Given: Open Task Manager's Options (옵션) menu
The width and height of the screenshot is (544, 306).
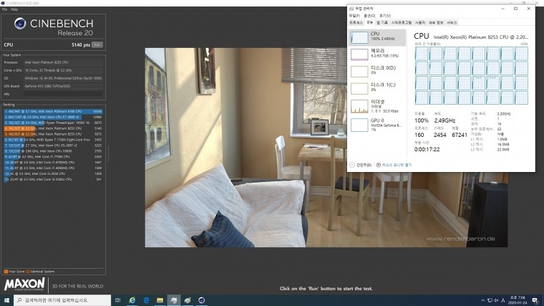Looking at the screenshot, I should pos(369,16).
